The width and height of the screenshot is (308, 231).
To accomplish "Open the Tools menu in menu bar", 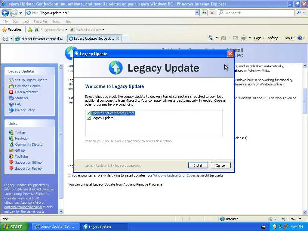I will [x=56, y=21].
